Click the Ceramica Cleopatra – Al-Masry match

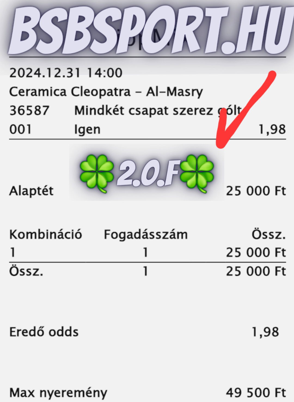coord(106,92)
